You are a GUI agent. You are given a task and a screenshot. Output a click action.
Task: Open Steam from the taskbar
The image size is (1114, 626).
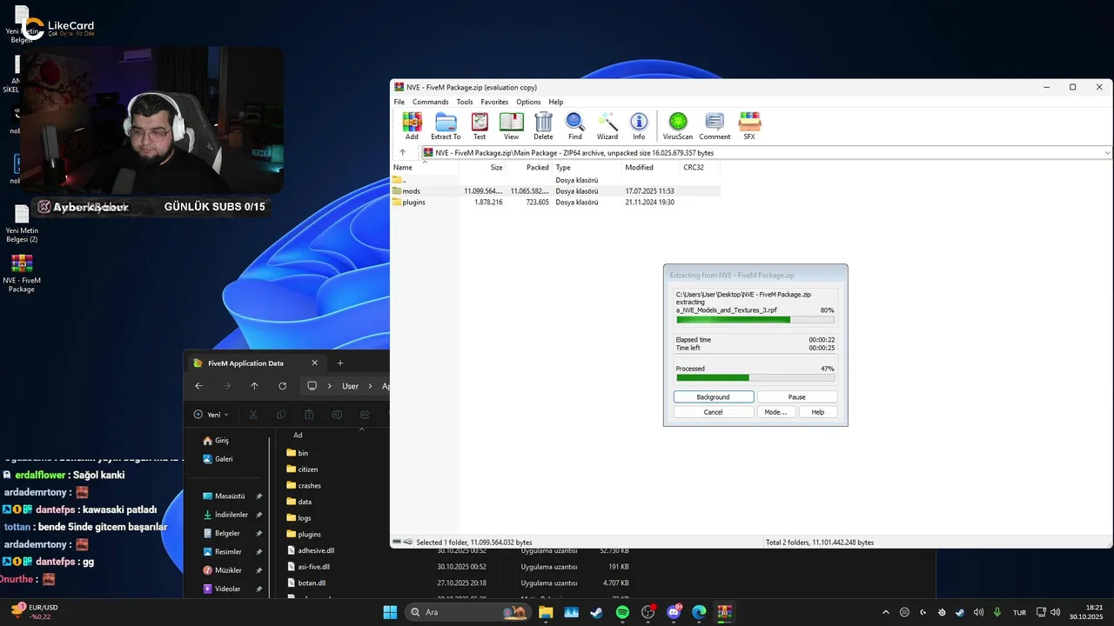[x=597, y=612]
